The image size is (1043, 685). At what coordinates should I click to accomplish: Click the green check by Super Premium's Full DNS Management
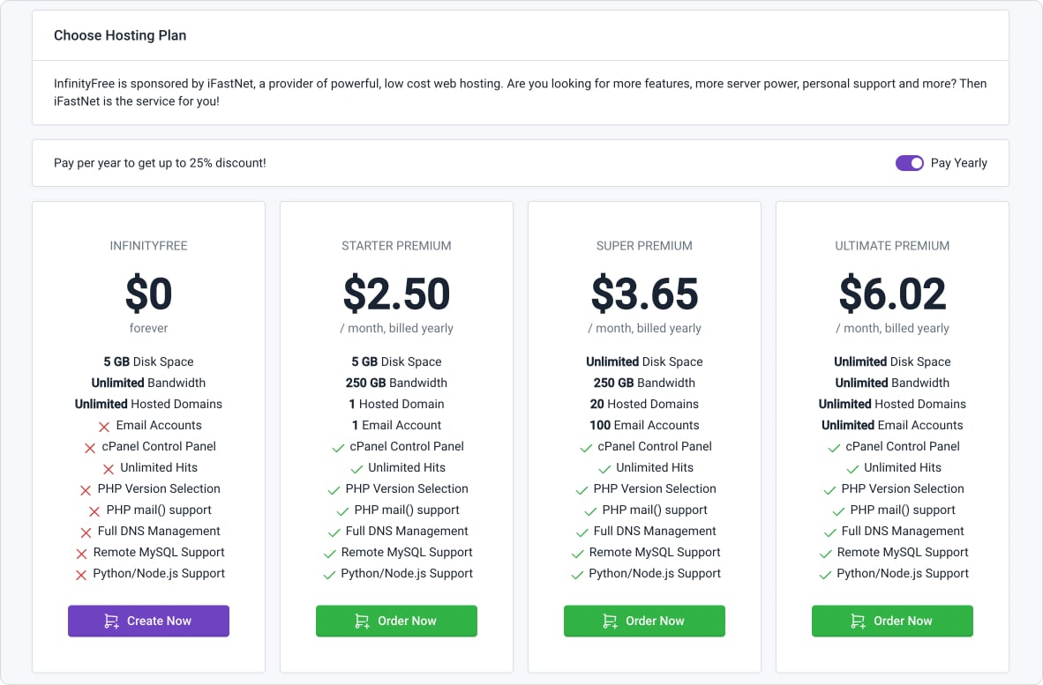coord(582,532)
